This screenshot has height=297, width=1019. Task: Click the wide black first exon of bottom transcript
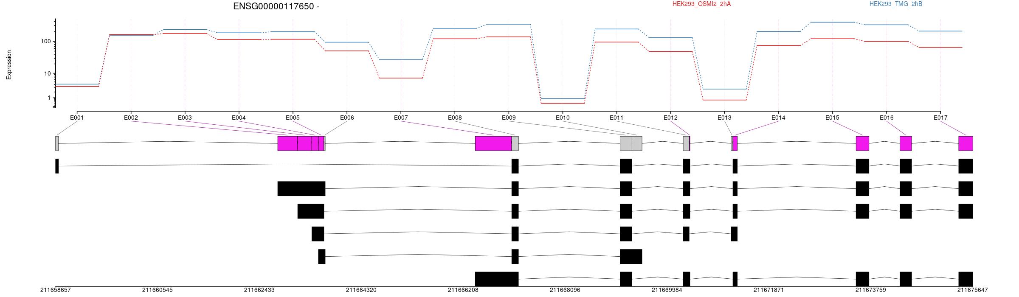coord(497,279)
